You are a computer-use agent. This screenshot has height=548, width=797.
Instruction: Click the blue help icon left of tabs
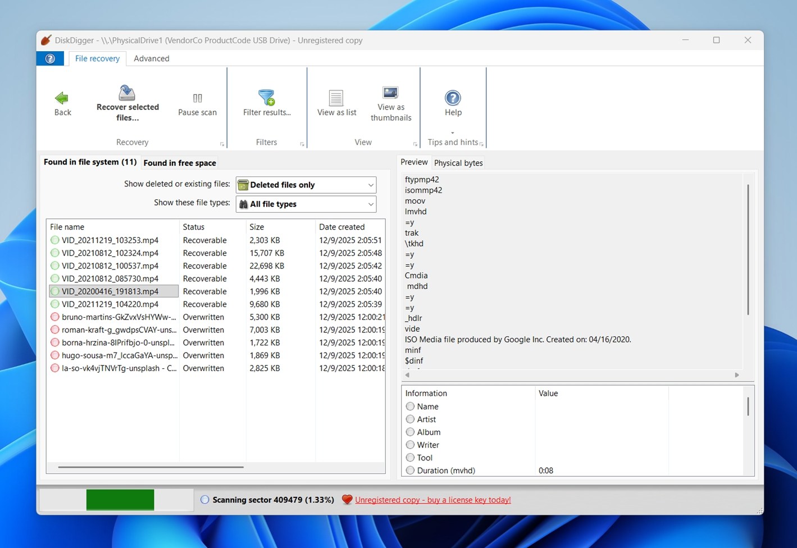[x=50, y=58]
